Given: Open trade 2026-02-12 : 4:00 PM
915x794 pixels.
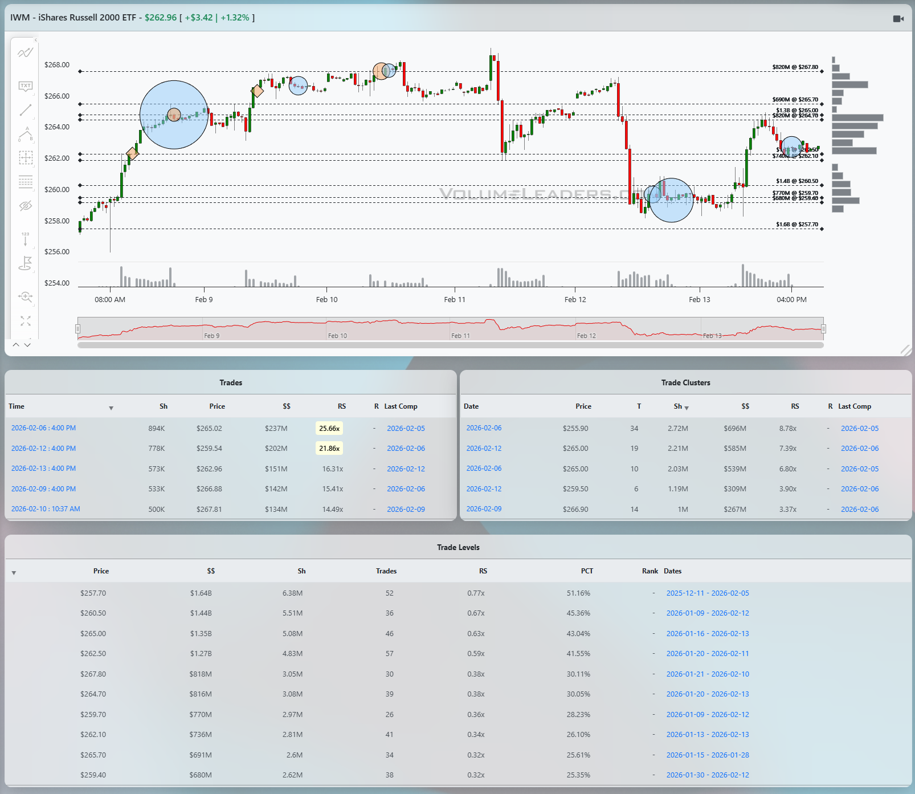Looking at the screenshot, I should coord(43,449).
